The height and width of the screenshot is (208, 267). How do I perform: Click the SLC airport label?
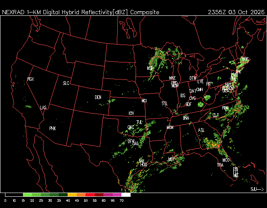coord(66,83)
